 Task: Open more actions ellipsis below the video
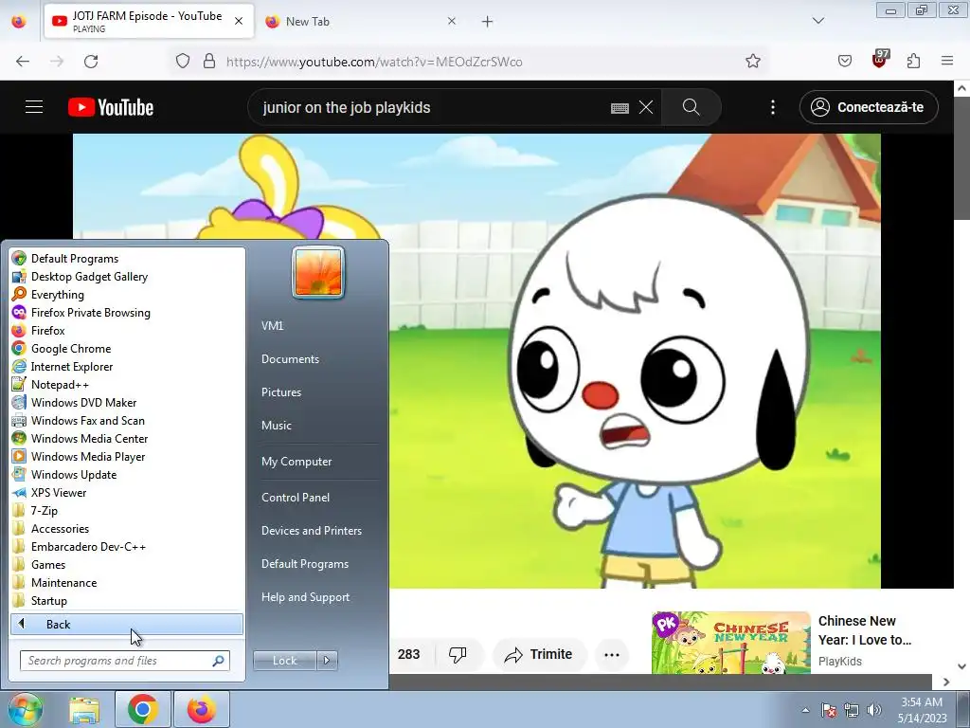point(612,654)
